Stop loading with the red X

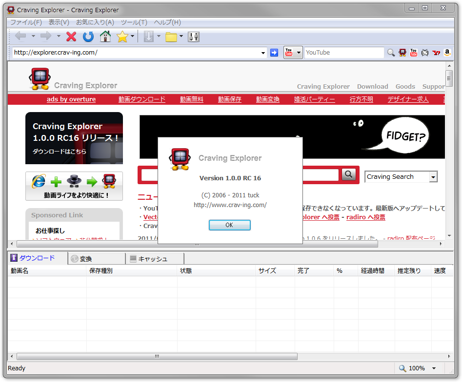tap(71, 37)
